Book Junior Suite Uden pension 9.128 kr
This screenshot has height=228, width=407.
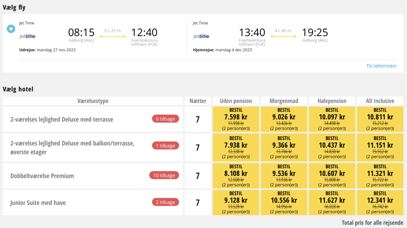pos(236,203)
